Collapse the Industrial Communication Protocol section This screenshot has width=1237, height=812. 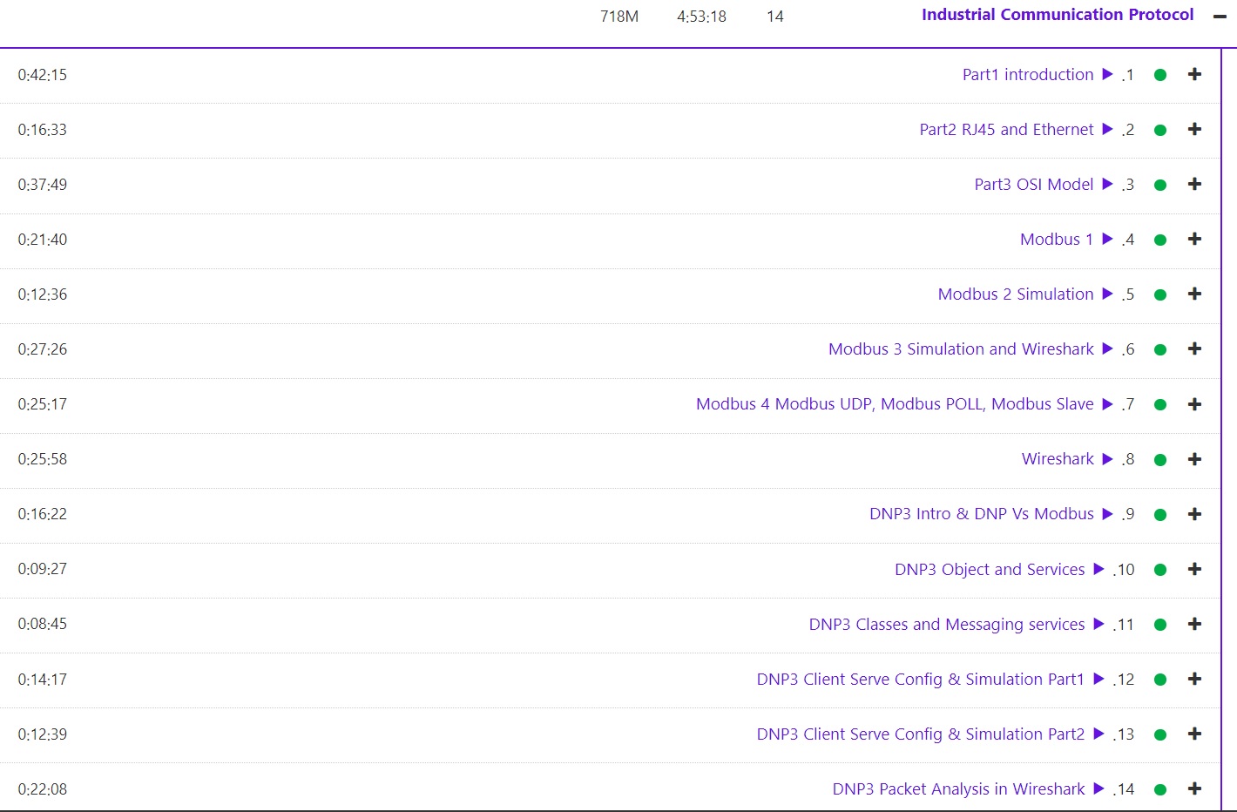click(x=1220, y=17)
